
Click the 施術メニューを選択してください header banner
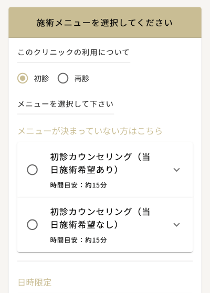pyautogui.click(x=105, y=23)
